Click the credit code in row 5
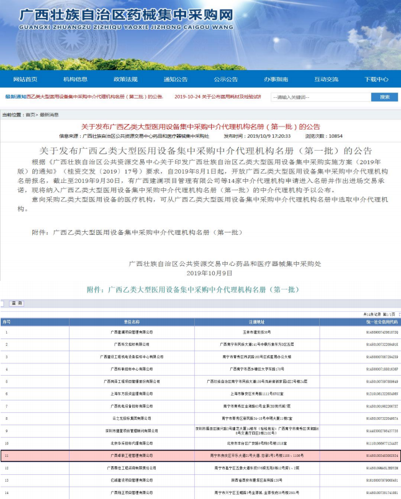Image resolution: width=401 pixels, height=499 pixels. 382,381
